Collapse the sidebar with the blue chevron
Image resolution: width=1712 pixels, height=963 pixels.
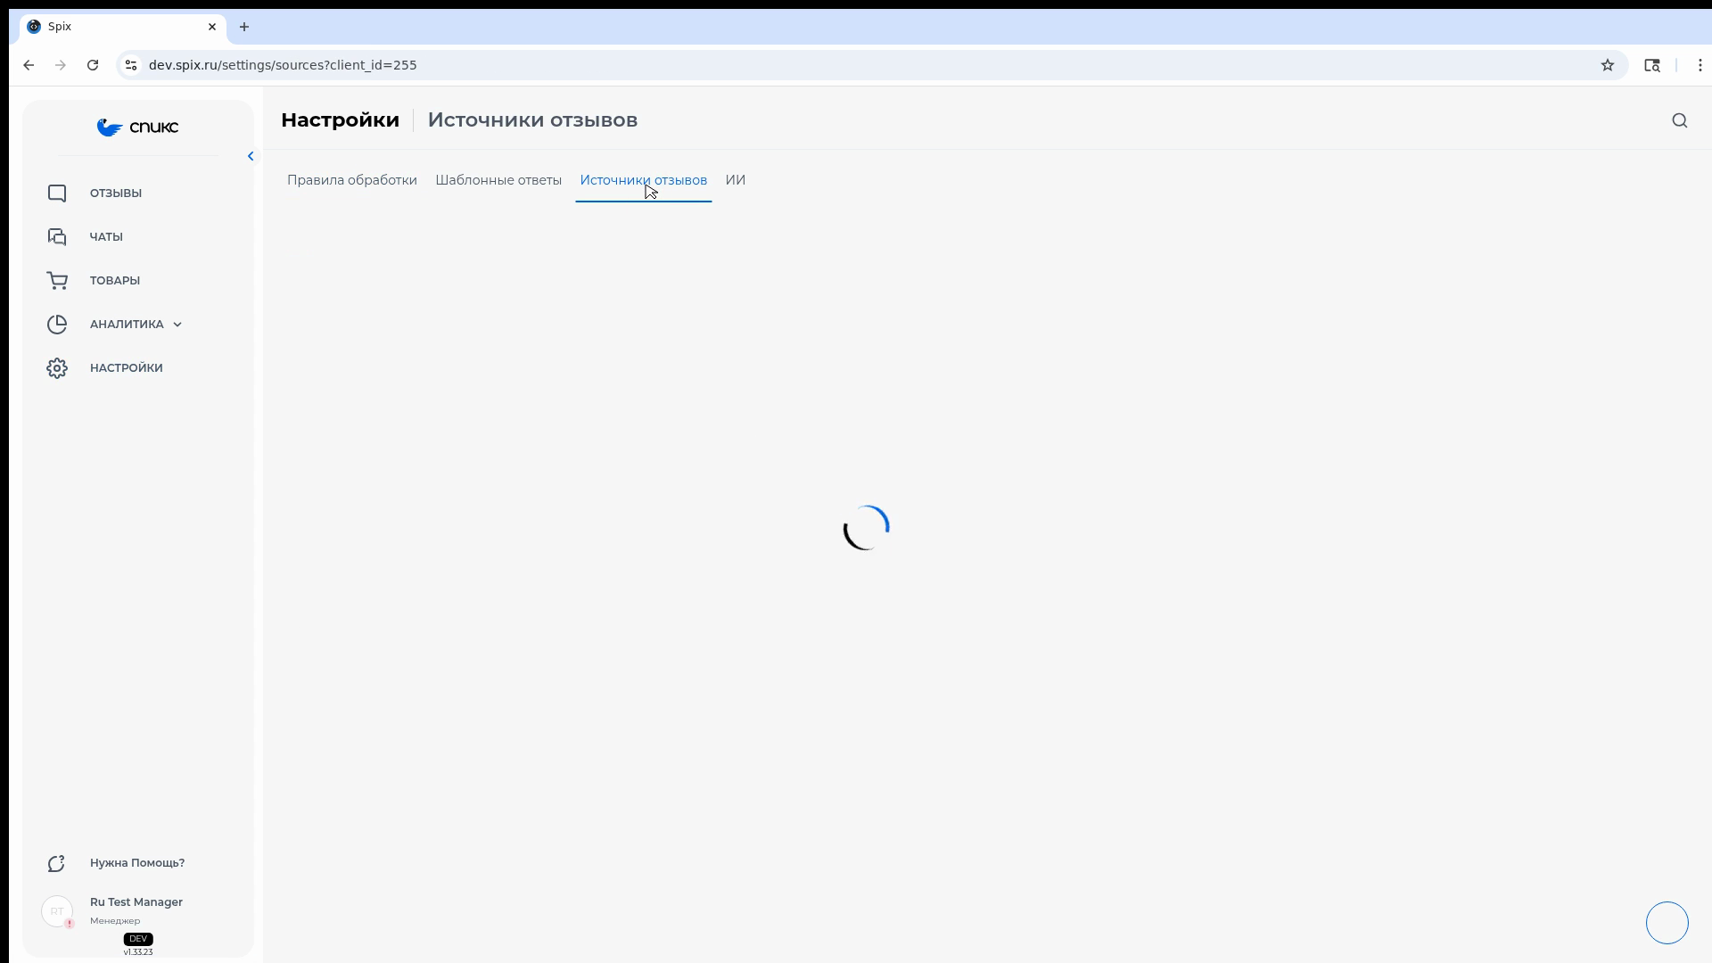pos(251,156)
